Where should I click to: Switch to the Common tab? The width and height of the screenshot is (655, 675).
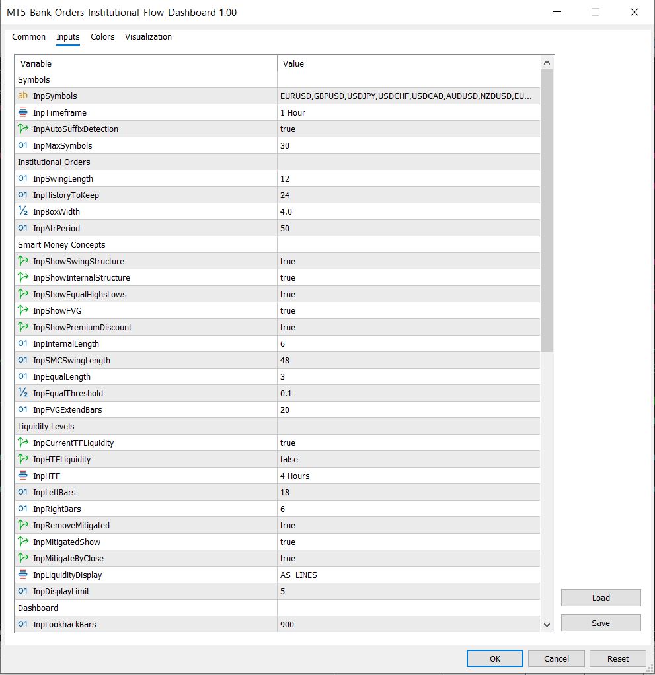pyautogui.click(x=28, y=37)
